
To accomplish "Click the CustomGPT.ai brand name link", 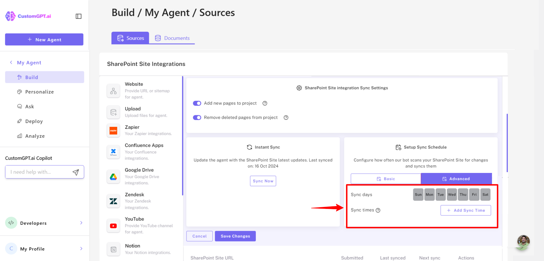I will tap(34, 16).
